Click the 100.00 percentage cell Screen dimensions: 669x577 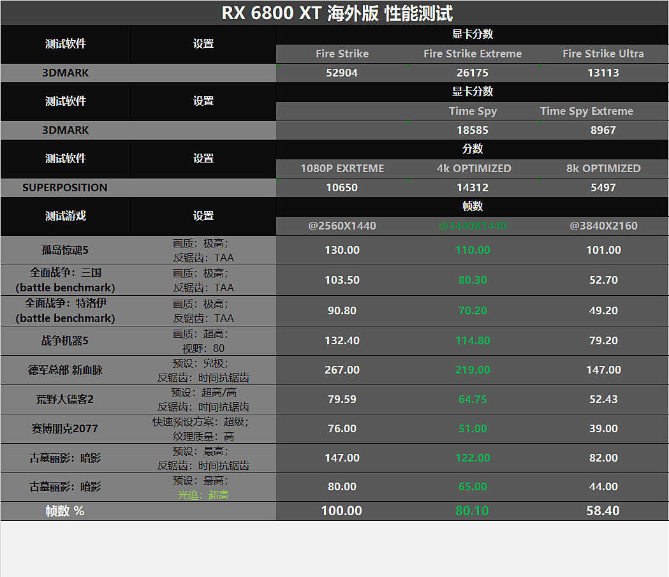click(x=341, y=511)
